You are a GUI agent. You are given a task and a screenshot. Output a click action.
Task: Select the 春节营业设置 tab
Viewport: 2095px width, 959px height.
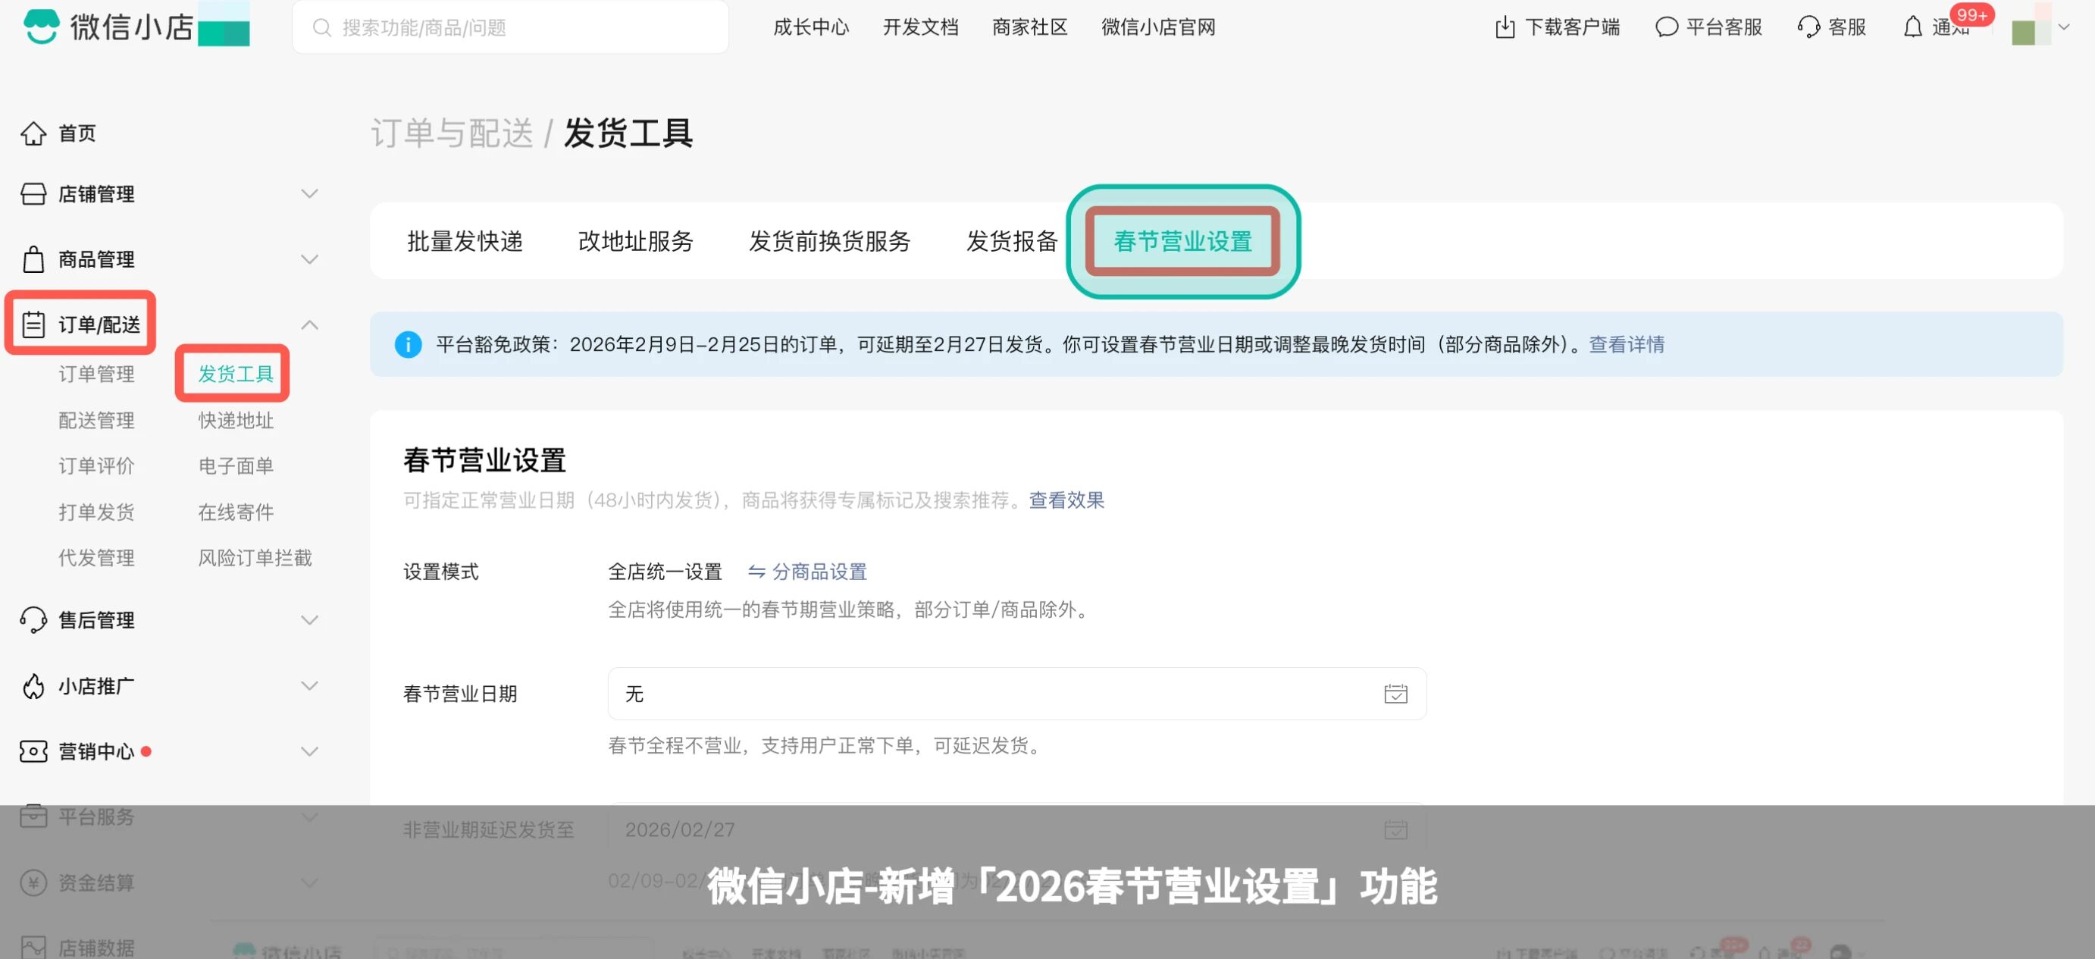click(x=1182, y=242)
